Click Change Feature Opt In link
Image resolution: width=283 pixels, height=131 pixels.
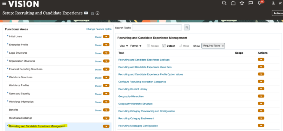pyautogui.click(x=99, y=29)
